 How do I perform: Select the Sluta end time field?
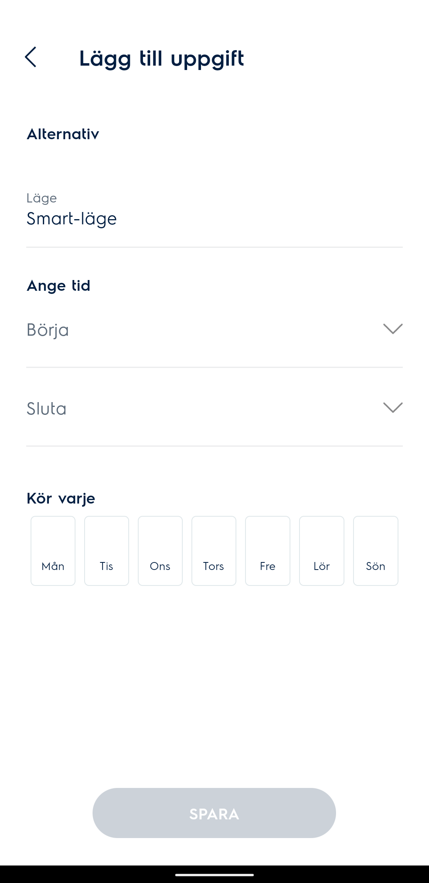199,409
